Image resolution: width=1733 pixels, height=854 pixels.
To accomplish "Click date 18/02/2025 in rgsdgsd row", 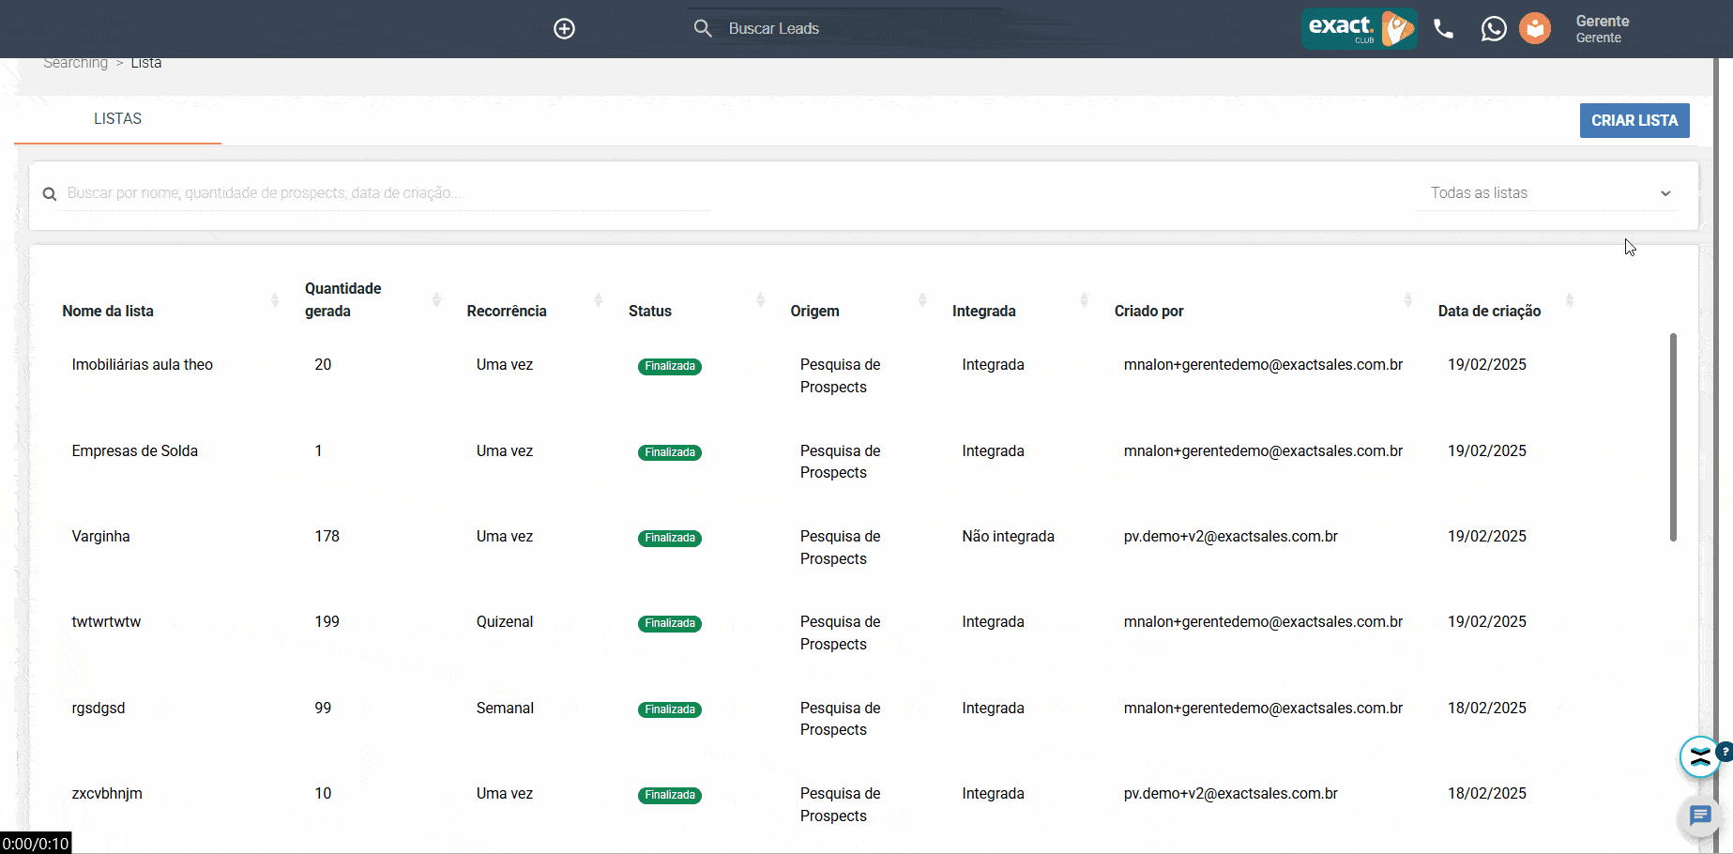I will (1487, 709).
